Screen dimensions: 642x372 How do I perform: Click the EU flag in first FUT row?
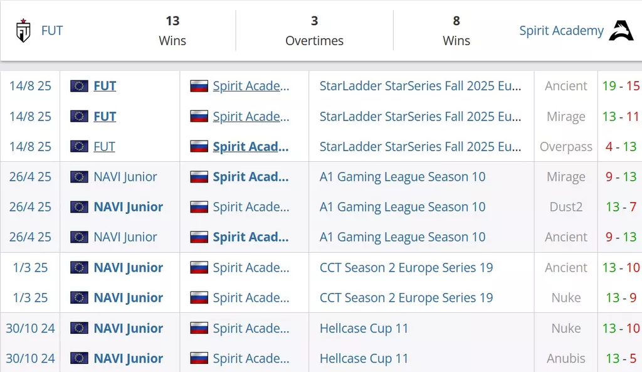pos(79,86)
